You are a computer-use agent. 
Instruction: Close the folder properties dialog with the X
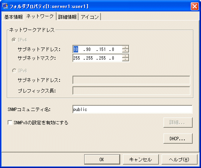(195, 6)
